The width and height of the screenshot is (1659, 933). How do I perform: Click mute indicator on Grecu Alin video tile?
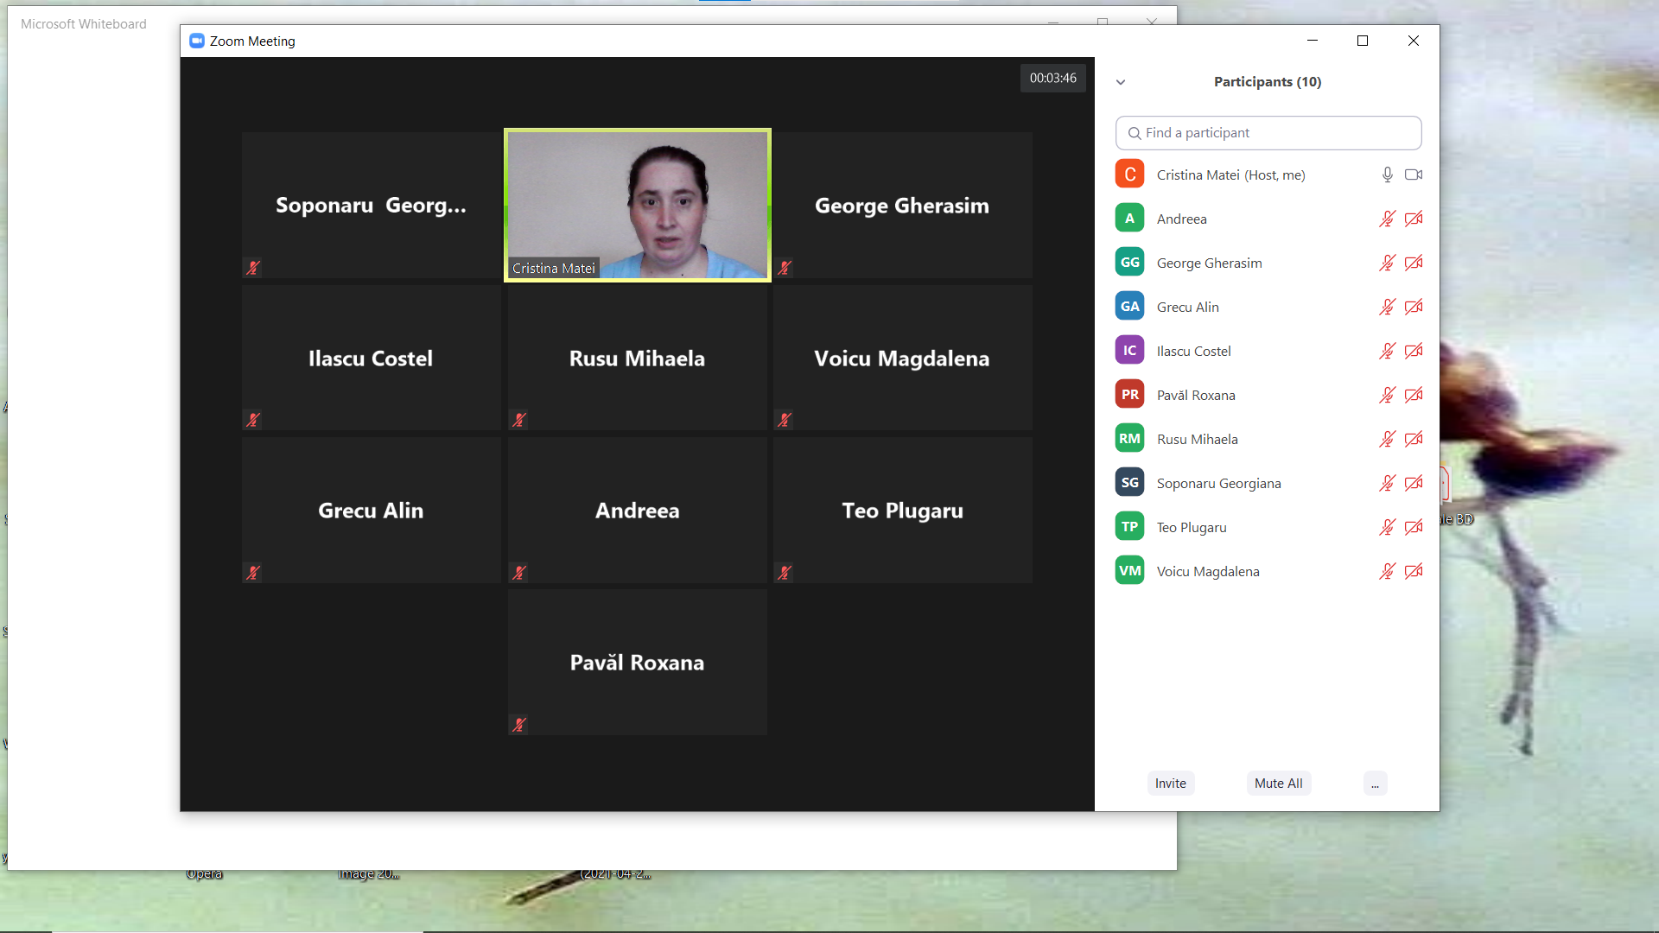[253, 572]
